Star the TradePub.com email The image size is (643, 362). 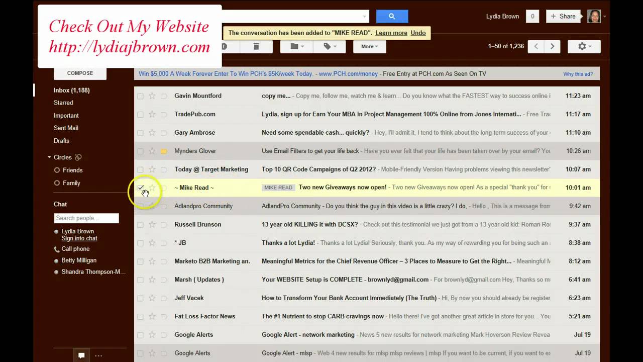pyautogui.click(x=152, y=114)
